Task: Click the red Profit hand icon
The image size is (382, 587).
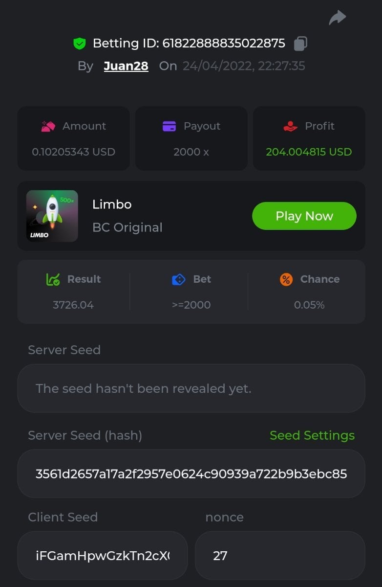Action: (x=290, y=126)
